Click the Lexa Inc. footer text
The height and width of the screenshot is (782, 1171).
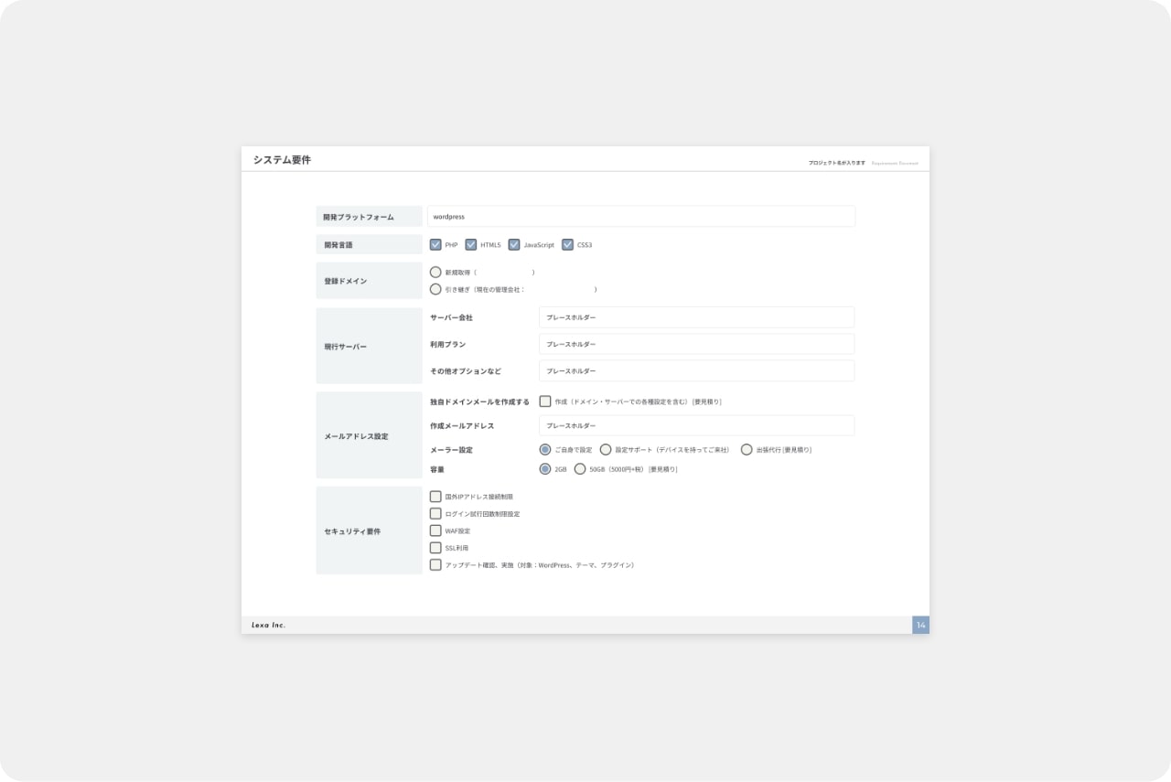[269, 625]
